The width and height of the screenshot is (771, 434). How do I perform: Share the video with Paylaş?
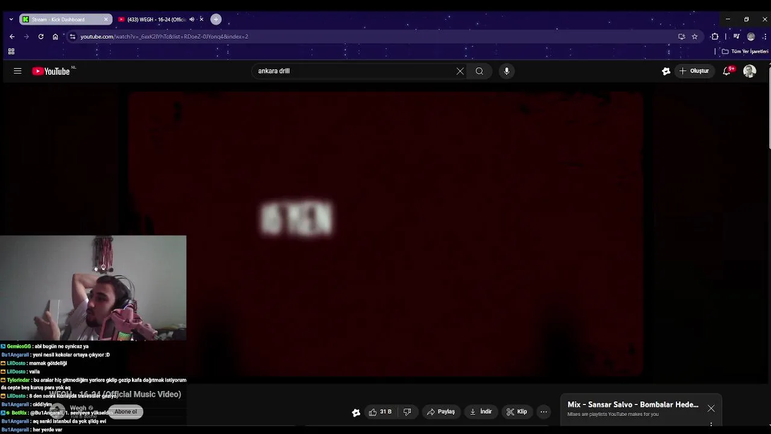[440, 412]
